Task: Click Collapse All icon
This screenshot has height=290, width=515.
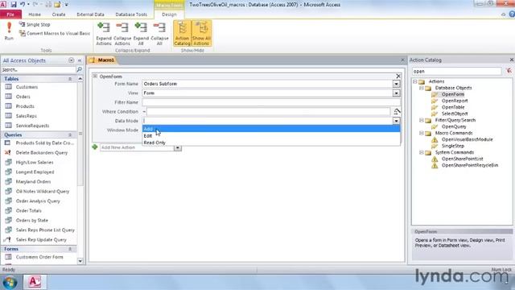Action: tap(159, 34)
